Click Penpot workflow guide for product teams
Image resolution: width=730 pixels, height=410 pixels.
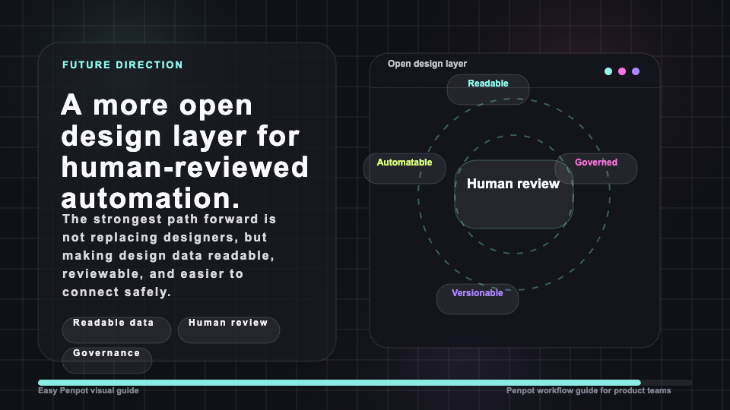click(589, 390)
